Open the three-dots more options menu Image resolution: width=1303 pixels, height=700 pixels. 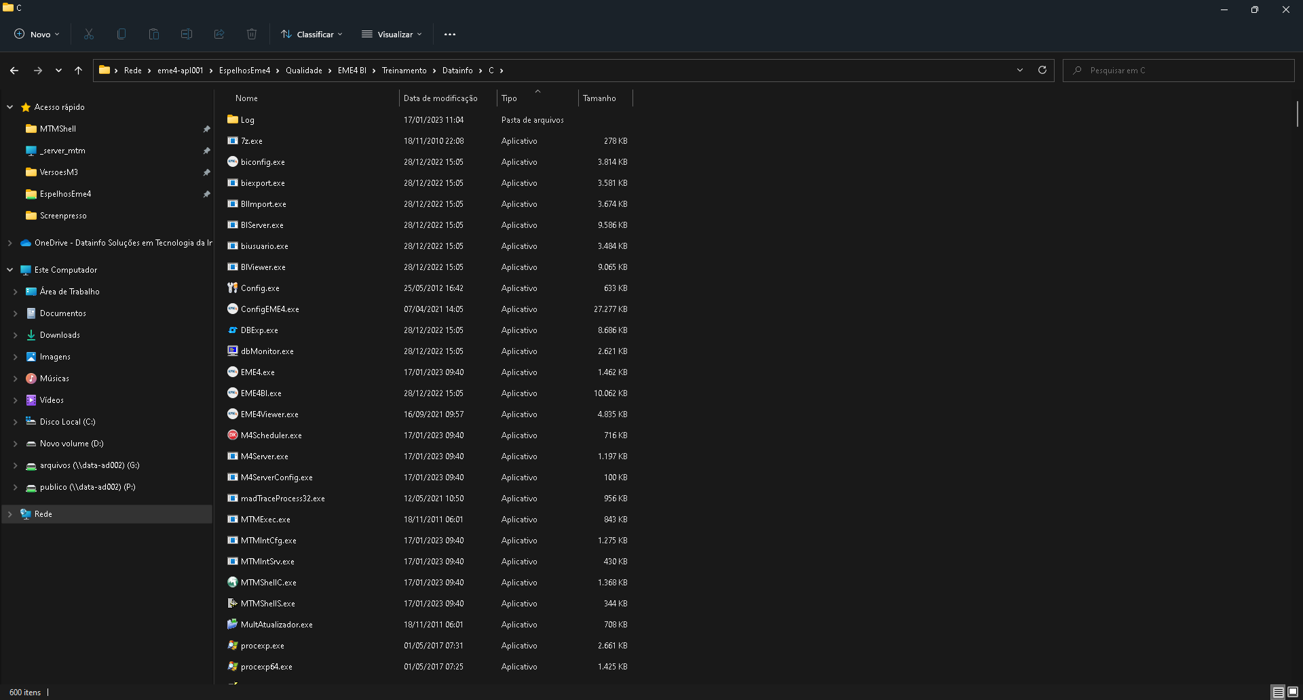450,34
